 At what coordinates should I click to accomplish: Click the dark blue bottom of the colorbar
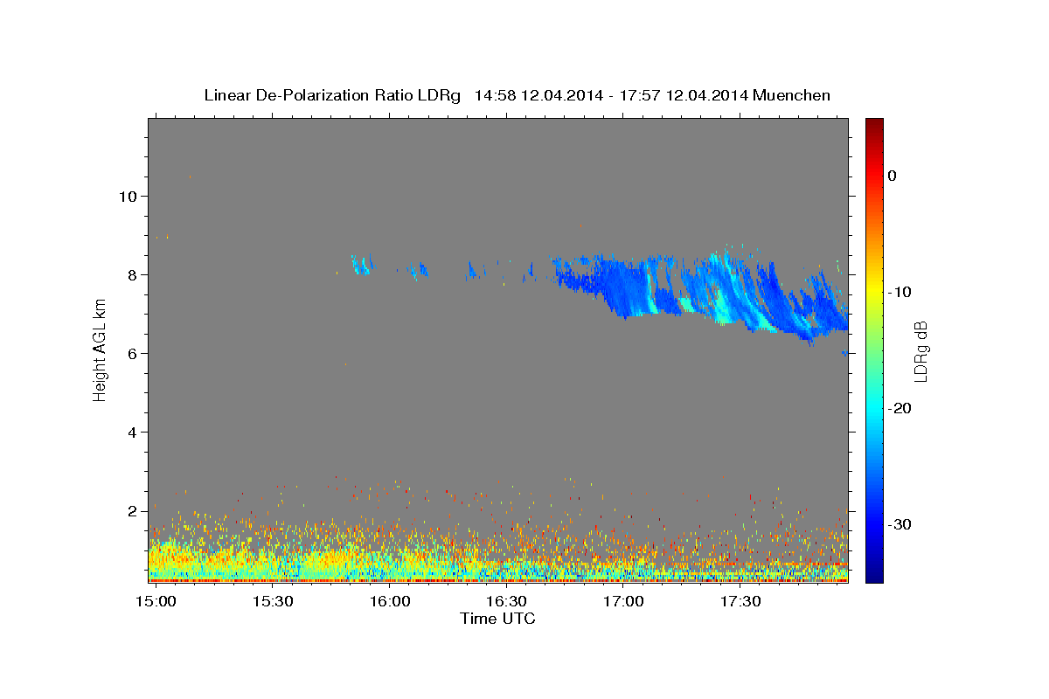874,575
